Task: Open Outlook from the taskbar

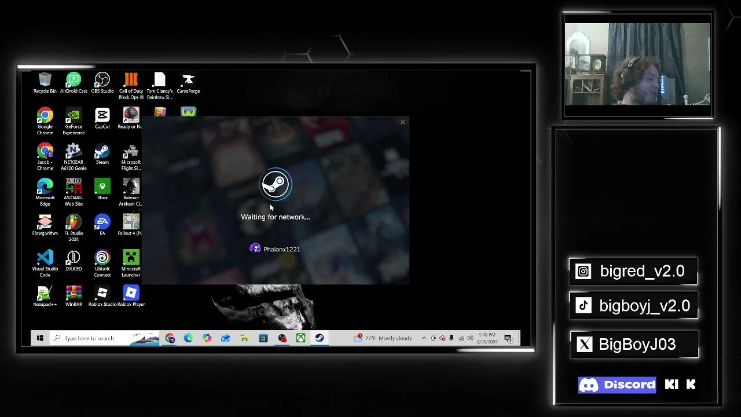Action: [225, 338]
